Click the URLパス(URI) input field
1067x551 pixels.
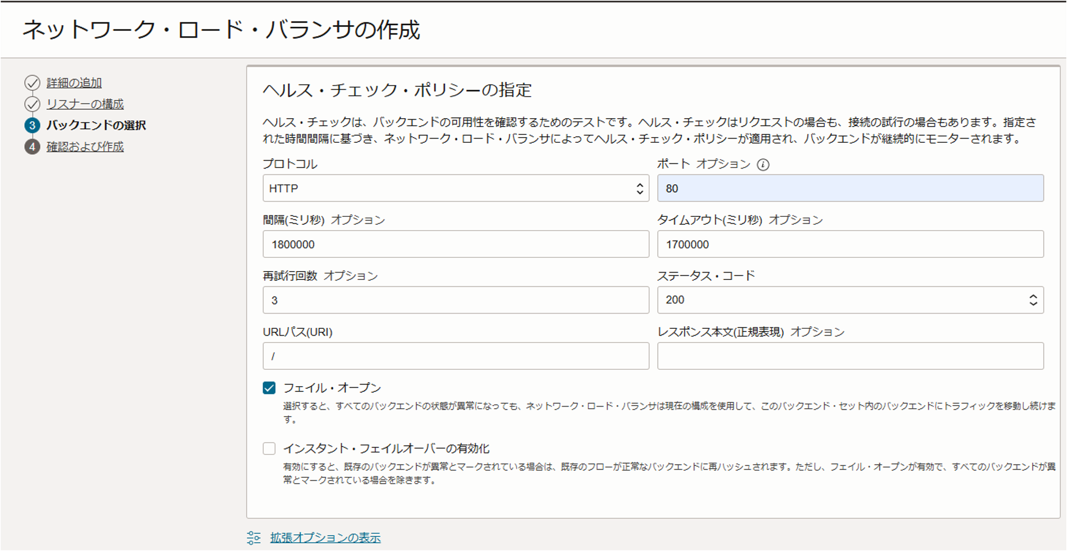coord(456,356)
